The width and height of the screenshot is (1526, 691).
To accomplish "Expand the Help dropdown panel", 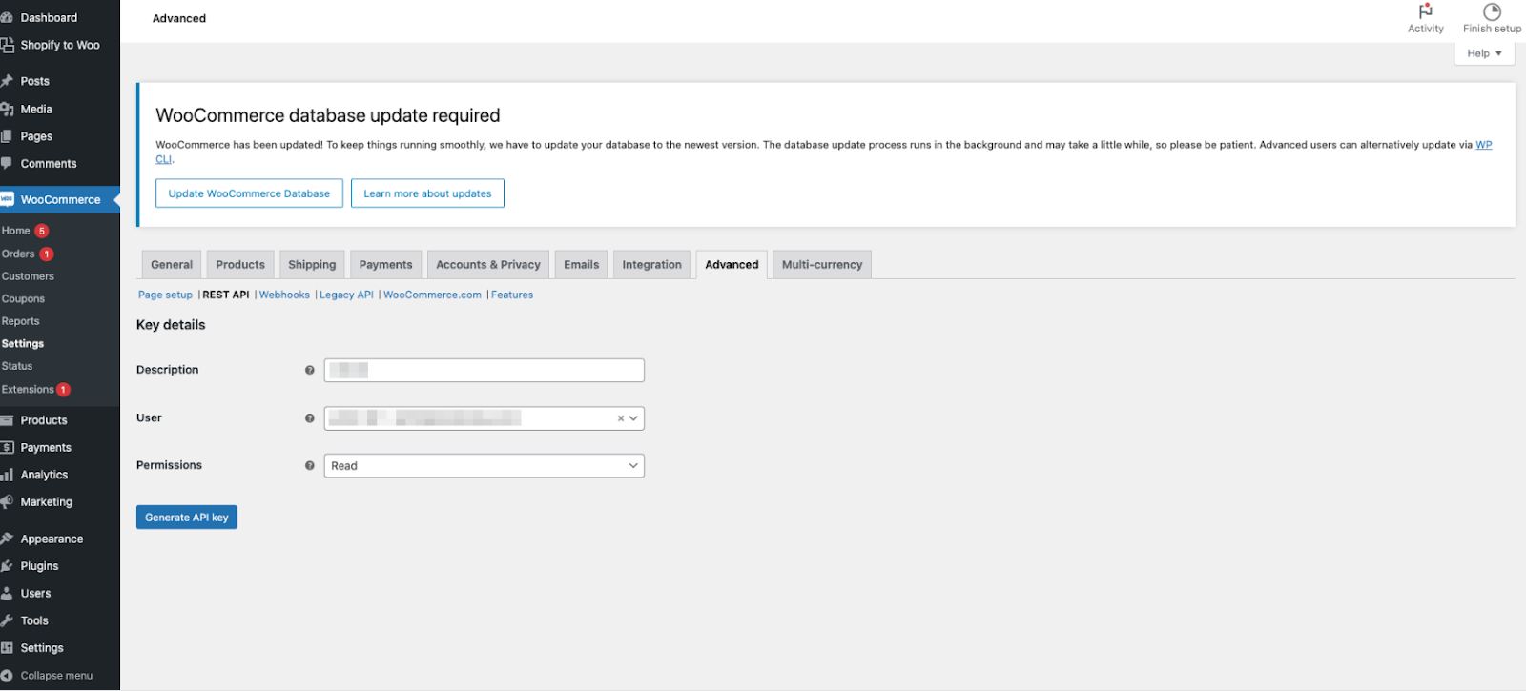I will tap(1484, 53).
